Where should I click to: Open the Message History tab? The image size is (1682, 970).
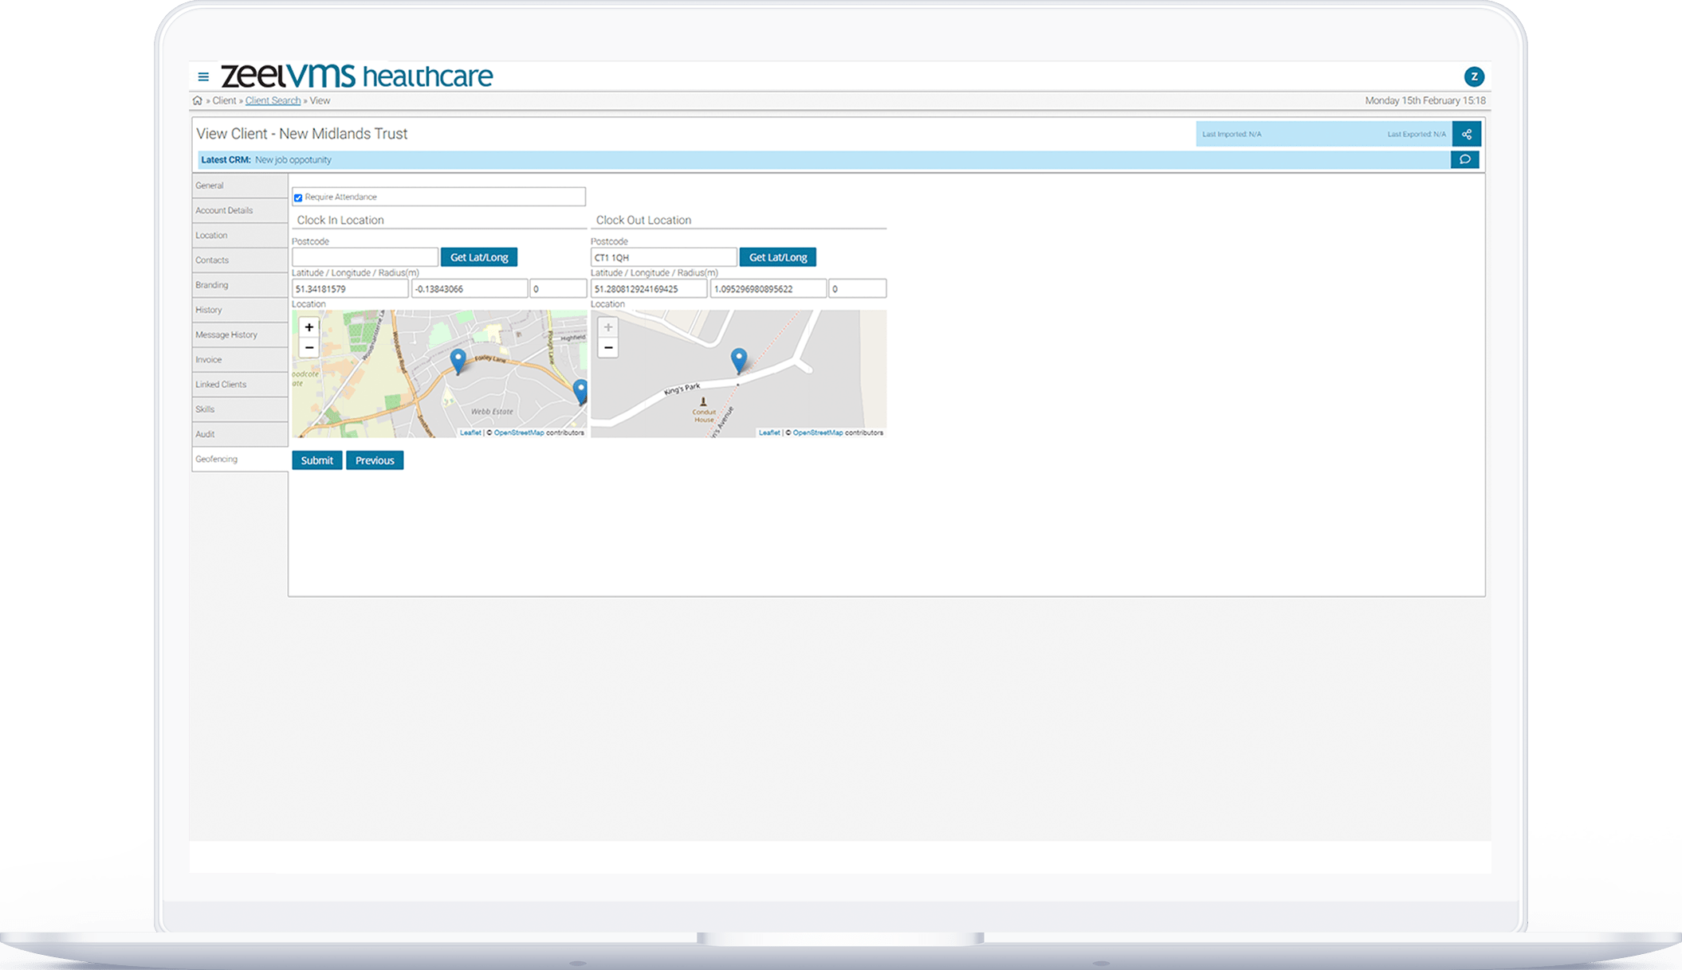(226, 334)
